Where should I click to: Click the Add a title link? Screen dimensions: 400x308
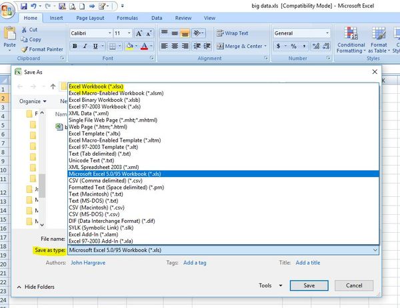coord(307,263)
